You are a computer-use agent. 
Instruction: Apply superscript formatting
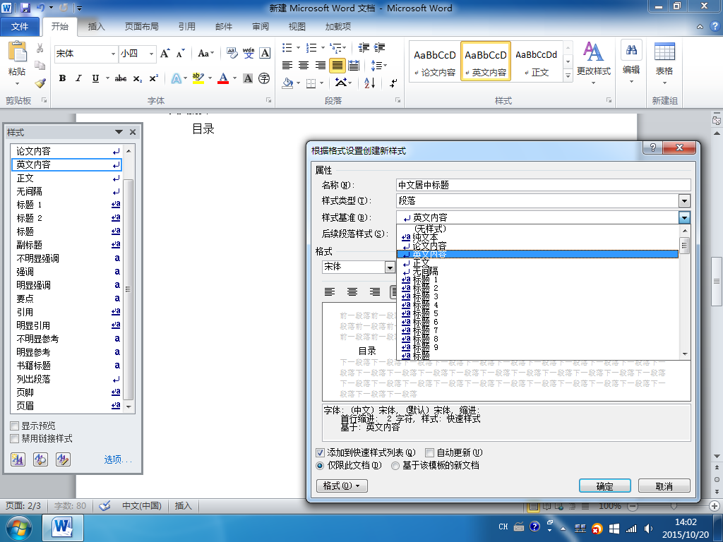(153, 78)
